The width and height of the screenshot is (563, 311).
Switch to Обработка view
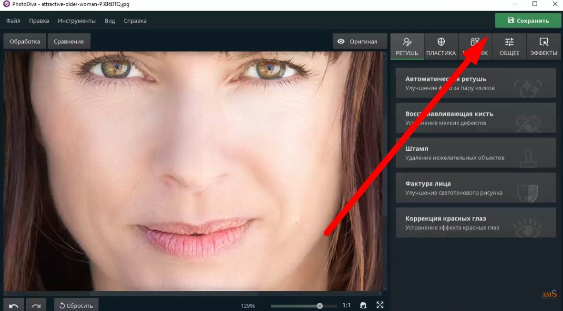coord(25,41)
